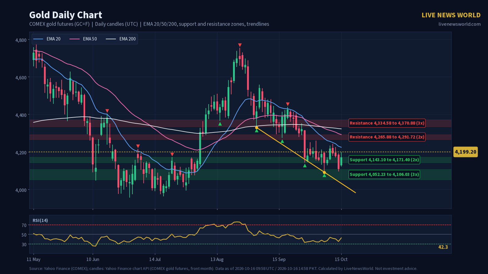
Task: Click the Yahoo Finance source footnote
Action: [x=223, y=269]
